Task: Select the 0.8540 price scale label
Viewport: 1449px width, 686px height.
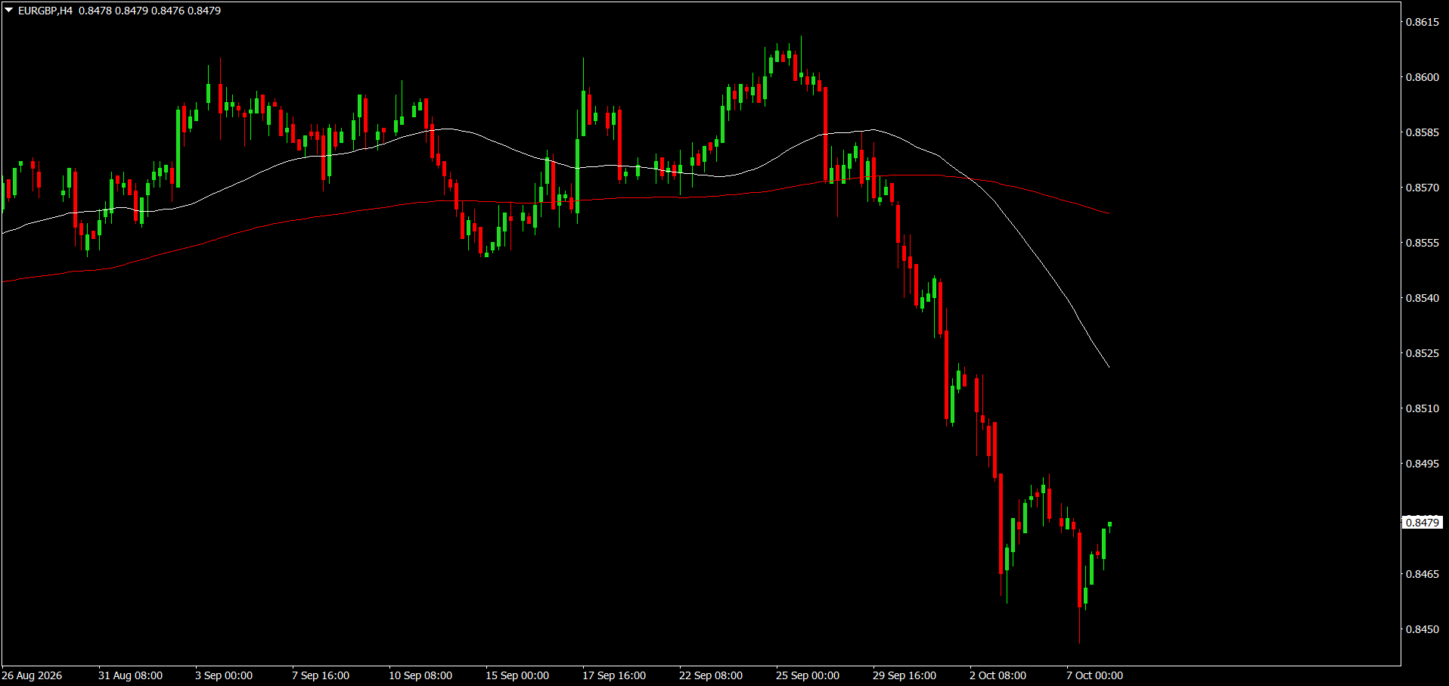Action: [1423, 298]
